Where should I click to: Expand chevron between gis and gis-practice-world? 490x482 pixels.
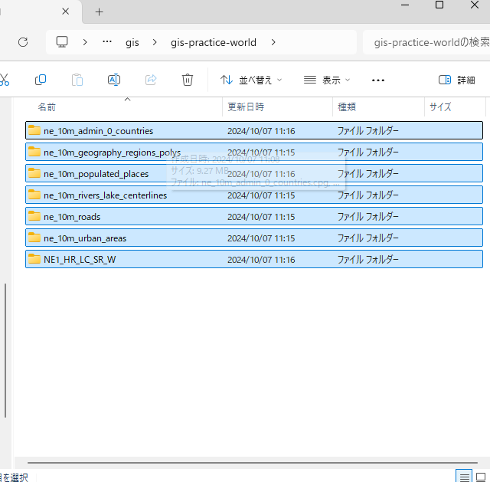click(155, 42)
